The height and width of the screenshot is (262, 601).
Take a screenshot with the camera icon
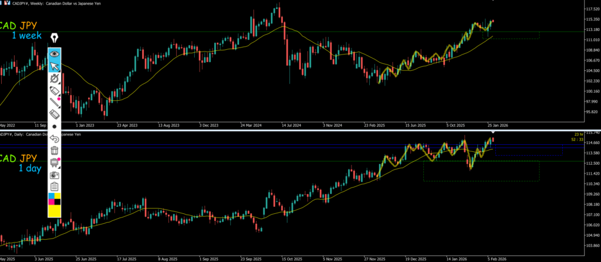tap(55, 175)
